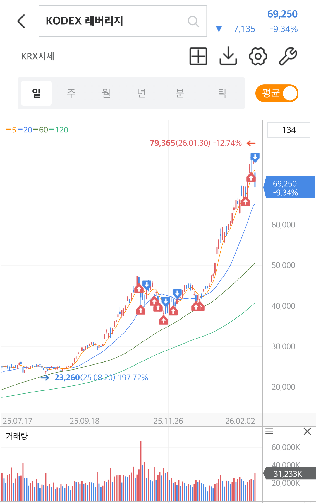Toggle the 평균 moving average switch
Screen dimensions: 316x503
click(x=277, y=93)
